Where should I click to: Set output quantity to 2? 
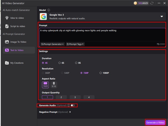coord(61,97)
